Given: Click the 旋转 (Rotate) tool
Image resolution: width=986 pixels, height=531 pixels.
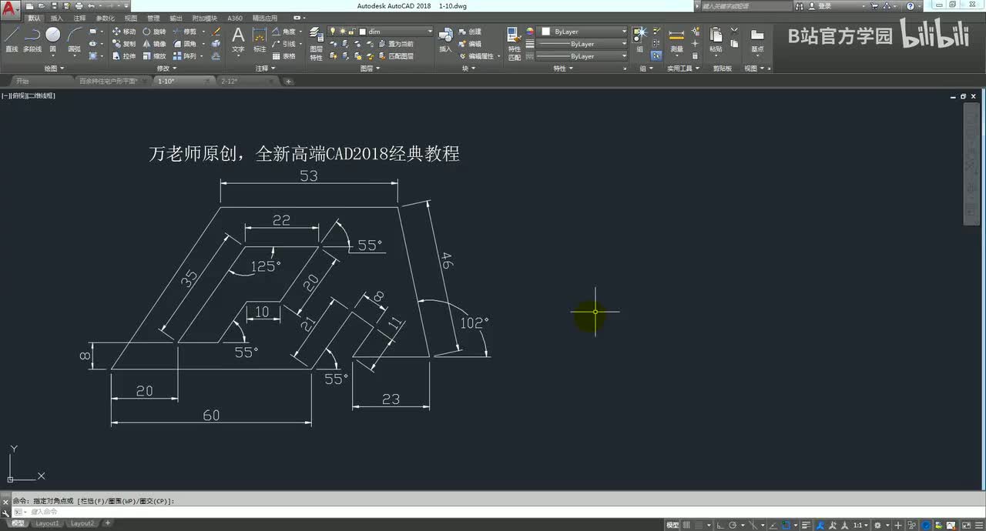Looking at the screenshot, I should (154, 32).
